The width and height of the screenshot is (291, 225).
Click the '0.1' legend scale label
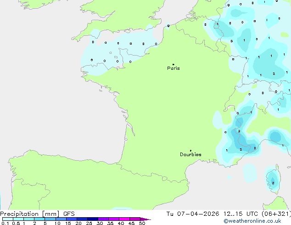[x=5, y=223]
